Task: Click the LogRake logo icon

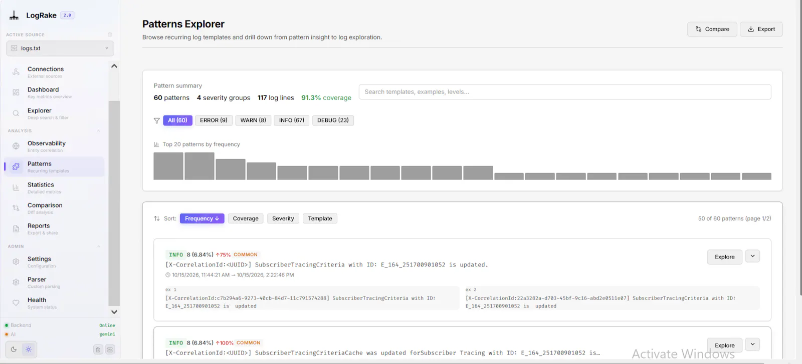Action: (14, 15)
